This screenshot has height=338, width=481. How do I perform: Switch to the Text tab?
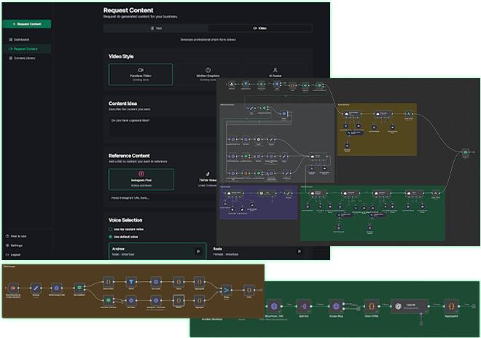156,28
